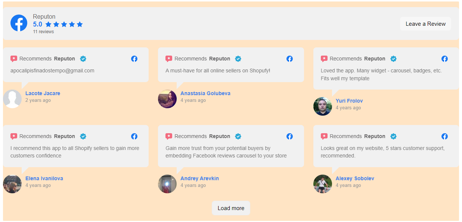This screenshot has height=222, width=462.
Task: Click the verified badge on Yuri Frolov's review
Action: point(393,59)
